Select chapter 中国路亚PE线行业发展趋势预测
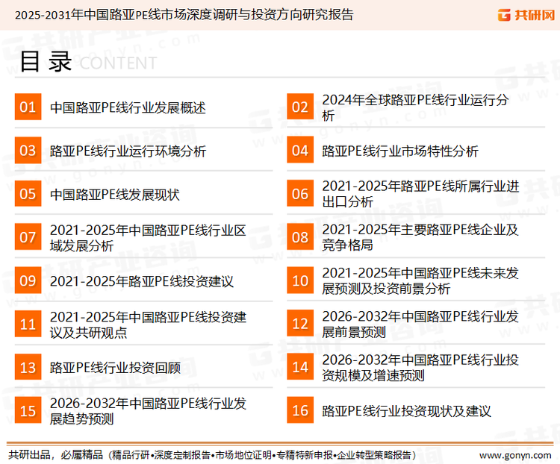Image resolution: width=560 pixels, height=464 pixels. point(148,411)
